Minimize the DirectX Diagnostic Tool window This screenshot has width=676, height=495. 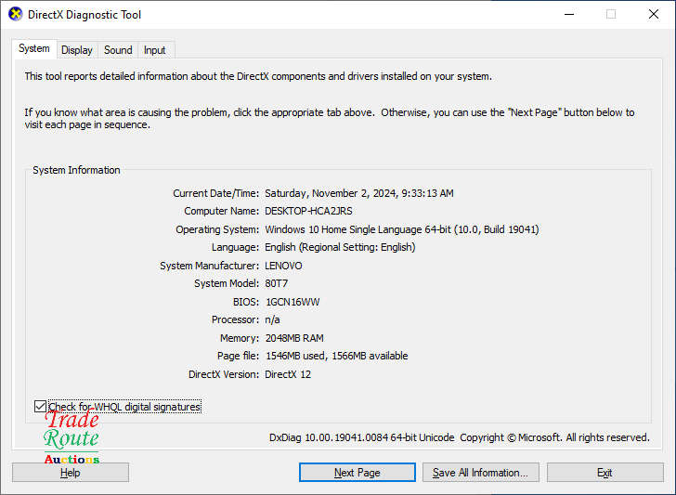[568, 15]
